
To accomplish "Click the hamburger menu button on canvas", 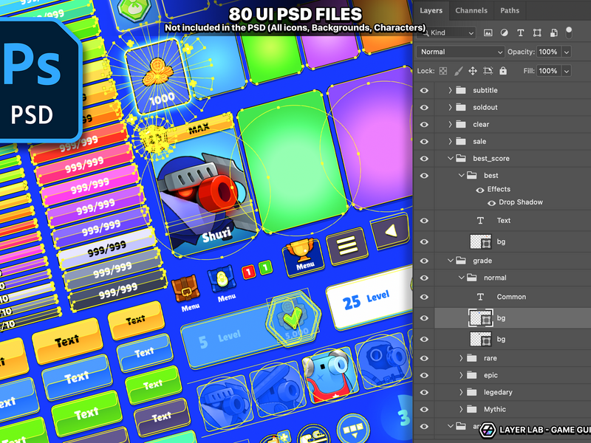I will coord(347,246).
